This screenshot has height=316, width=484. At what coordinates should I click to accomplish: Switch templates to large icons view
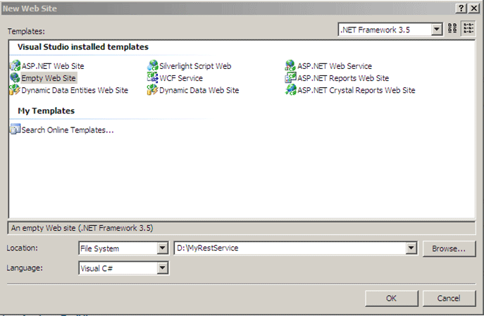[454, 30]
